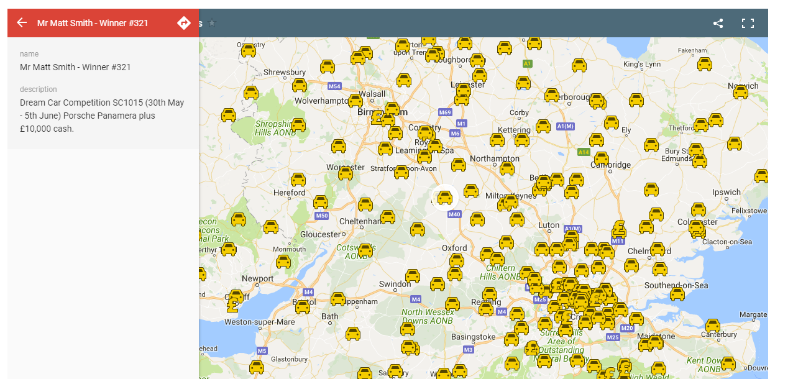Share this map
793x379 pixels.
pos(718,24)
